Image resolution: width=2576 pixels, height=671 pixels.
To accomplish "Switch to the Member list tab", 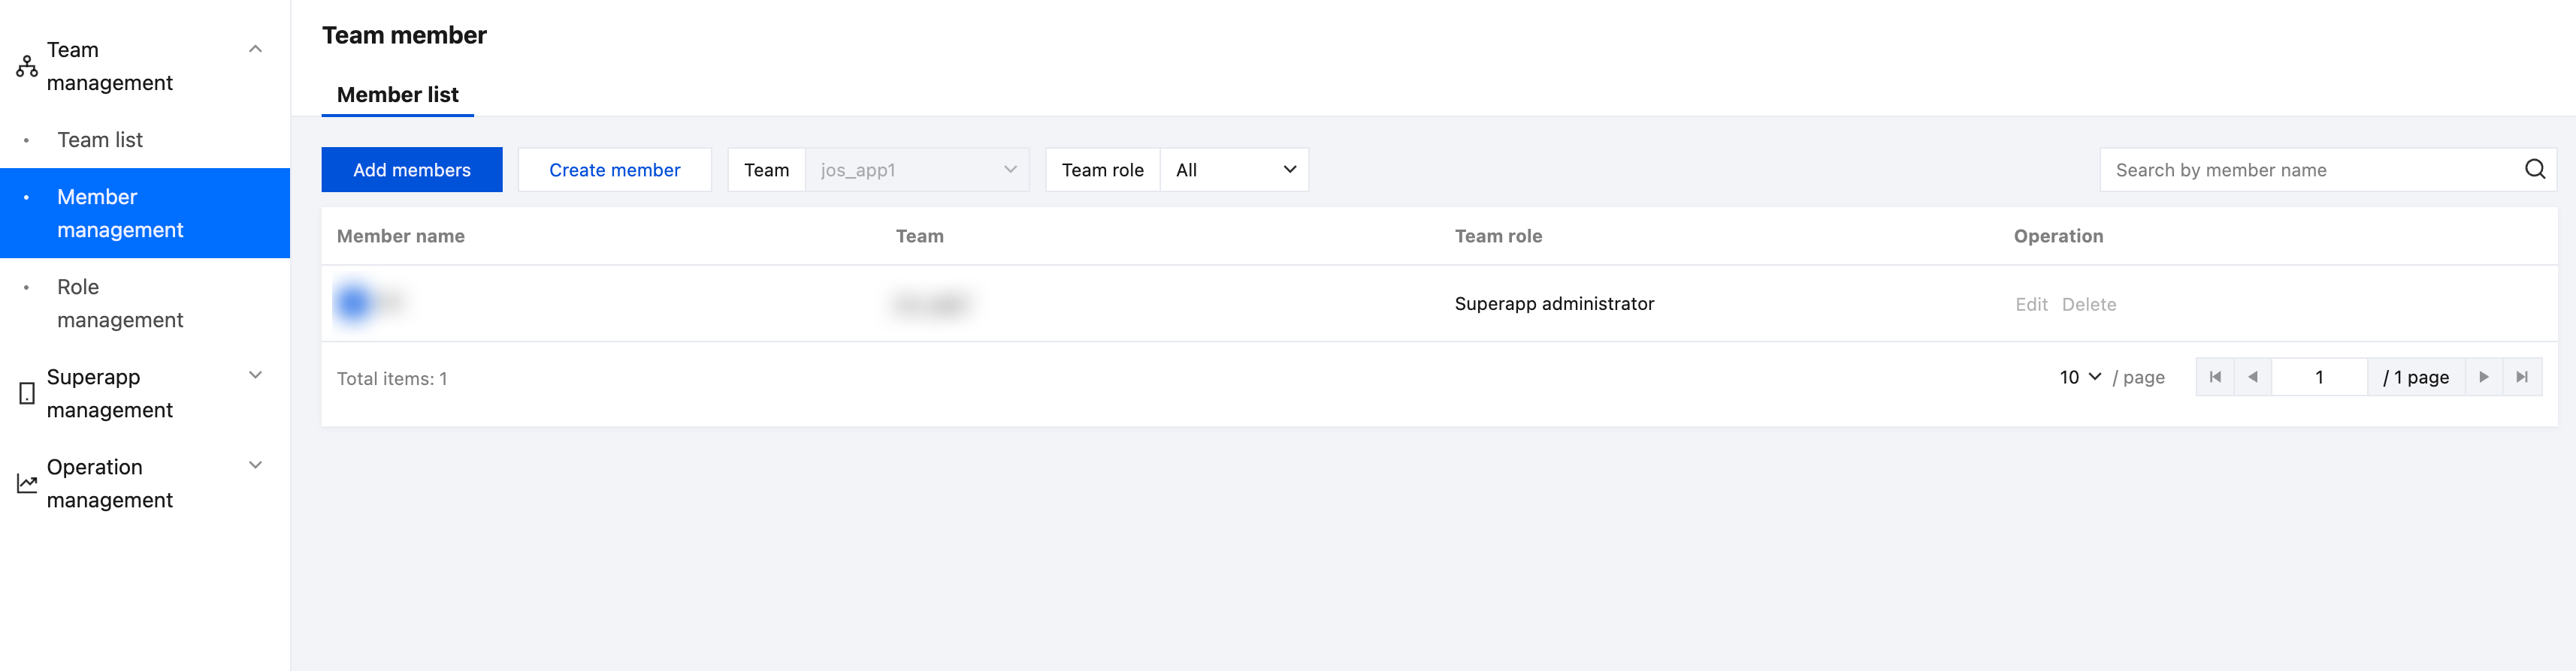I will pyautogui.click(x=397, y=95).
